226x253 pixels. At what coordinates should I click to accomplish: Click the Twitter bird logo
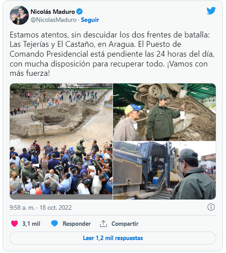point(211,11)
